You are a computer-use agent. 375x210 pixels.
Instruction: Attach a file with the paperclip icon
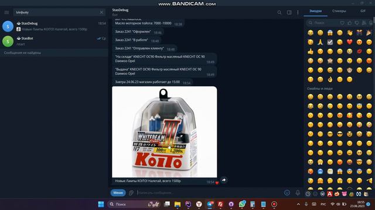pos(131,192)
